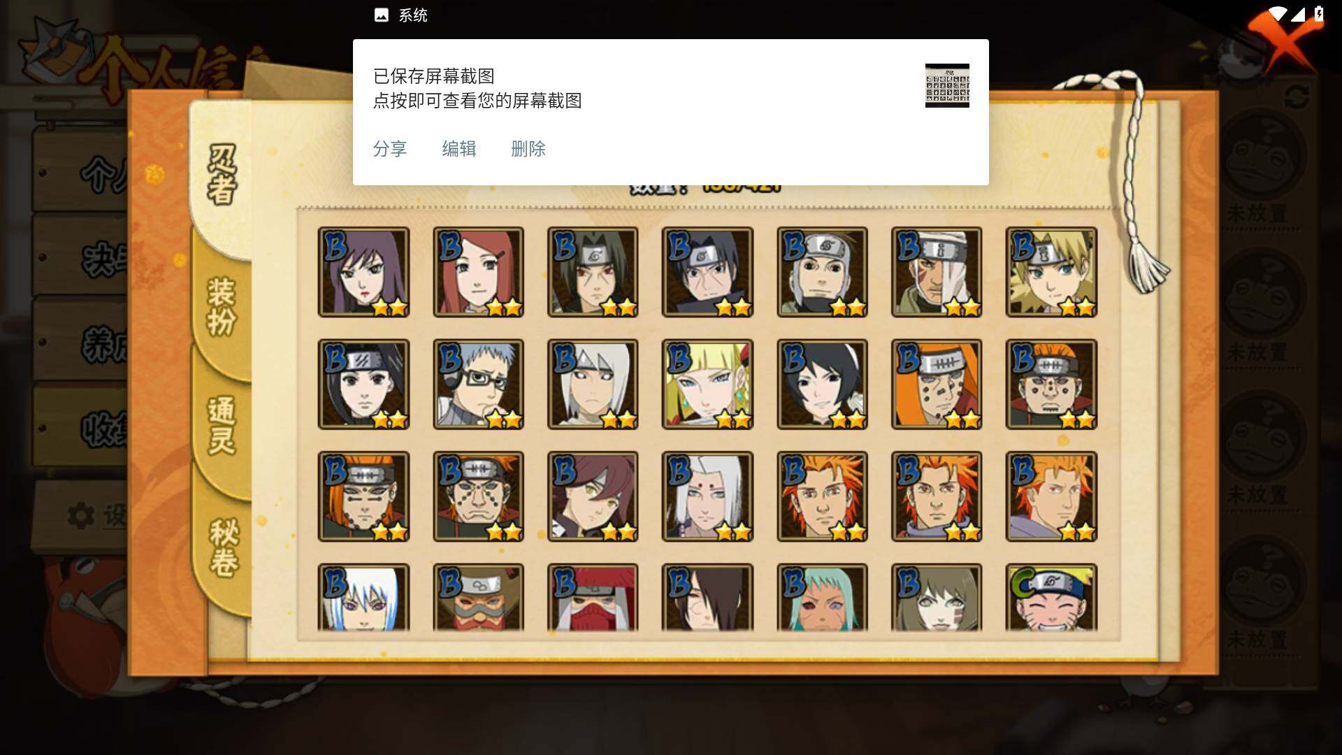1342x755 pixels.
Task: Select the blonde Temari ninja portrait
Action: (x=1051, y=272)
